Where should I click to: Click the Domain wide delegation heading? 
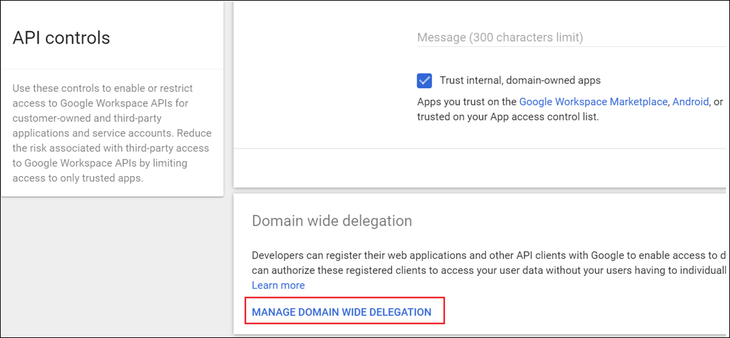tap(331, 221)
